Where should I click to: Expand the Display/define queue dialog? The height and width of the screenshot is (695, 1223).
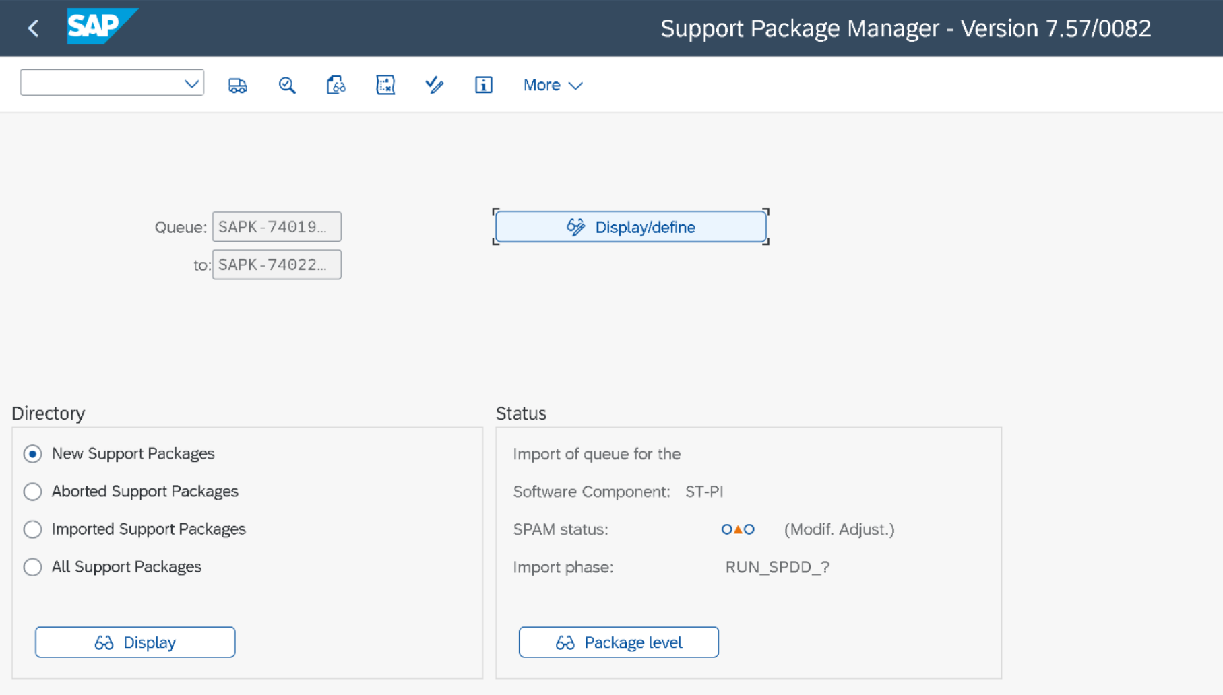(629, 226)
